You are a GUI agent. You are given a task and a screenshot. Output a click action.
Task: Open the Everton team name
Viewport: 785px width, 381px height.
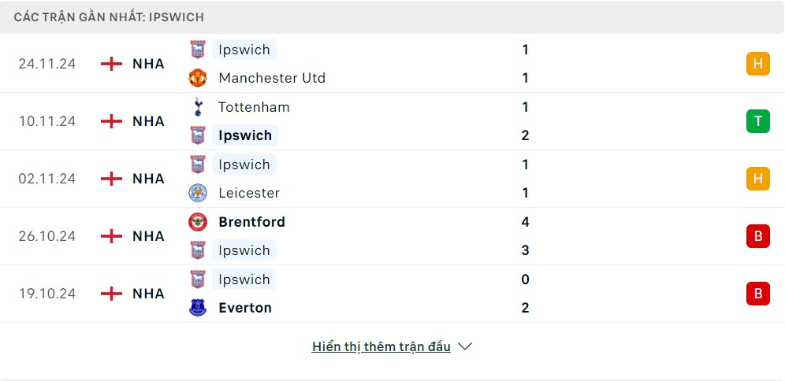click(245, 308)
